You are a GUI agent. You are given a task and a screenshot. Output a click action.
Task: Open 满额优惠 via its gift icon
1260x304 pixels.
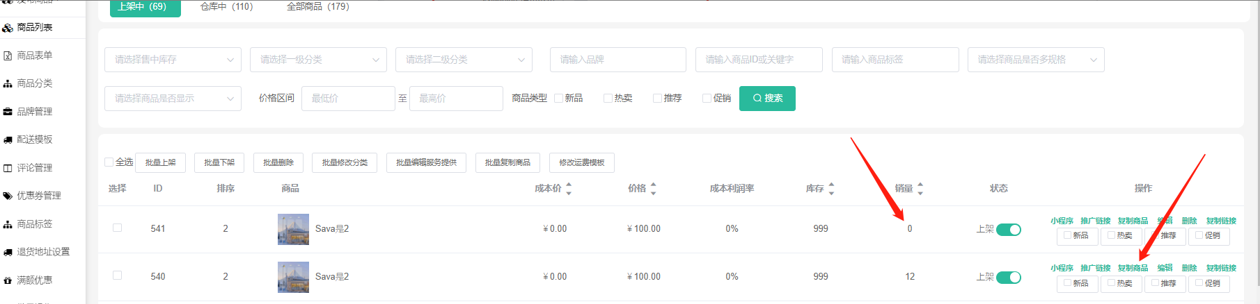[8, 280]
